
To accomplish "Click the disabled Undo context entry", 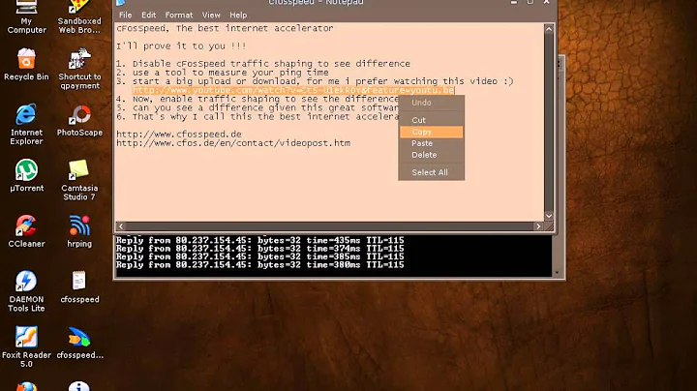I will coord(431,103).
